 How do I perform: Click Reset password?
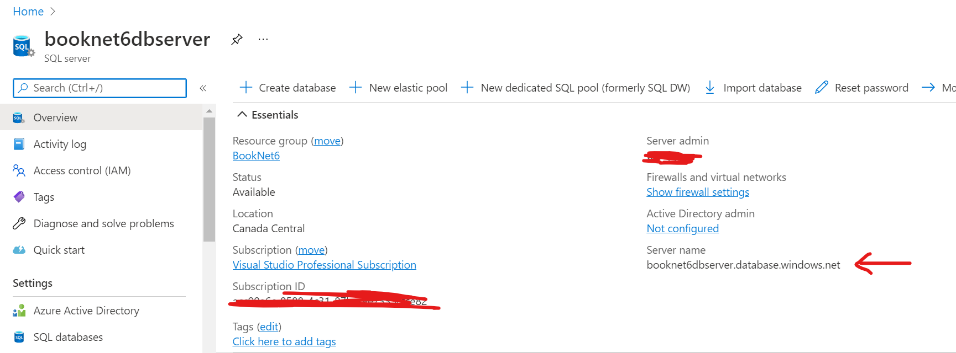tap(861, 88)
